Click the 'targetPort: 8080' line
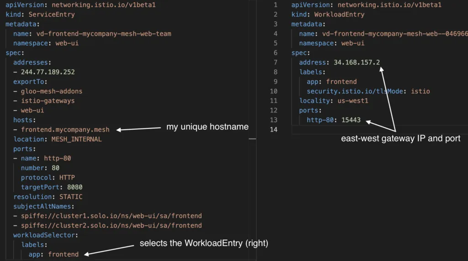Viewport: 468px width, 261px height. pyautogui.click(x=52, y=187)
